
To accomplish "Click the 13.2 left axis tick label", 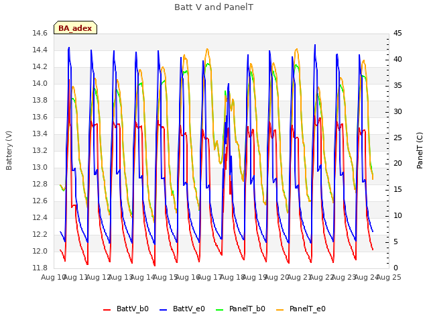I will pyautogui.click(x=40, y=150).
